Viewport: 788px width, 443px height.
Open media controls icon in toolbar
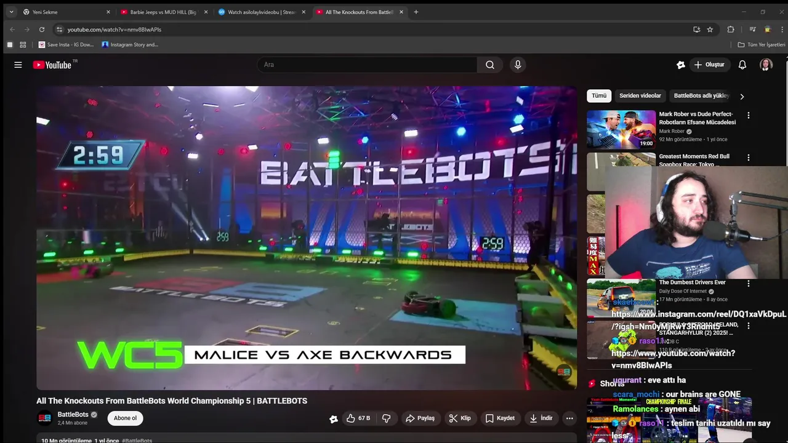pos(752,29)
